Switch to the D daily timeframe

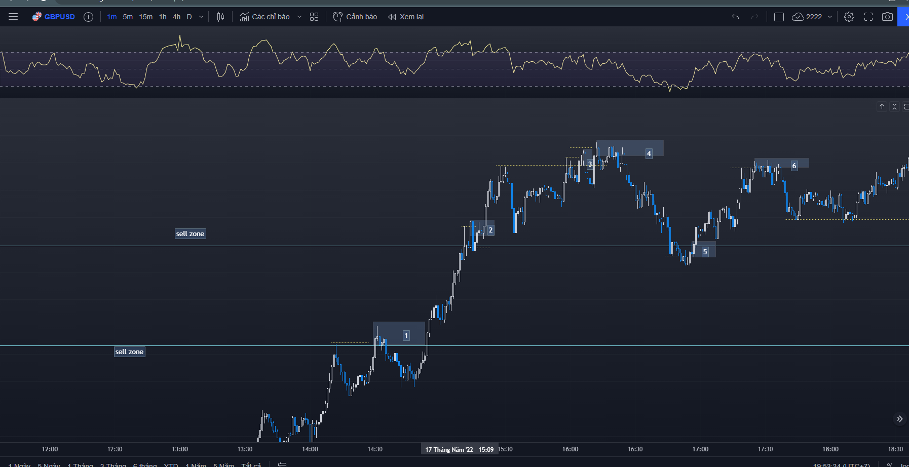click(x=189, y=17)
